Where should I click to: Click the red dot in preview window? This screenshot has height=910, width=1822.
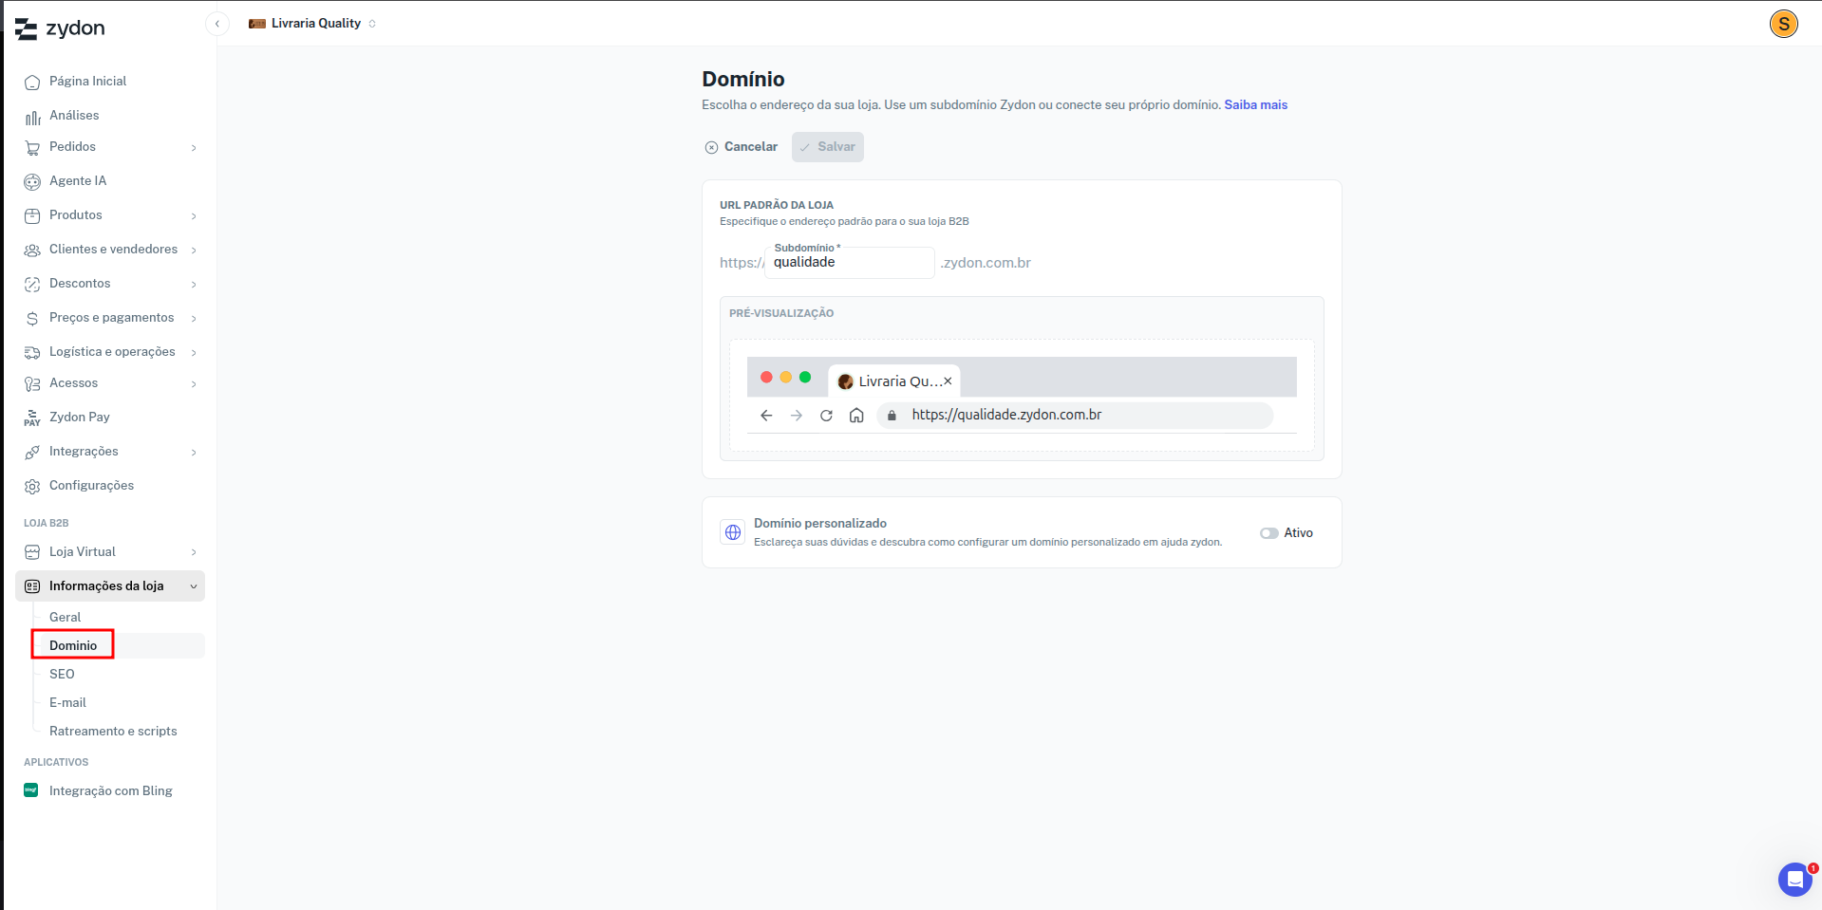766,378
